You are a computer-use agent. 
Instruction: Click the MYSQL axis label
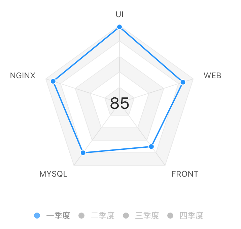coord(54,174)
